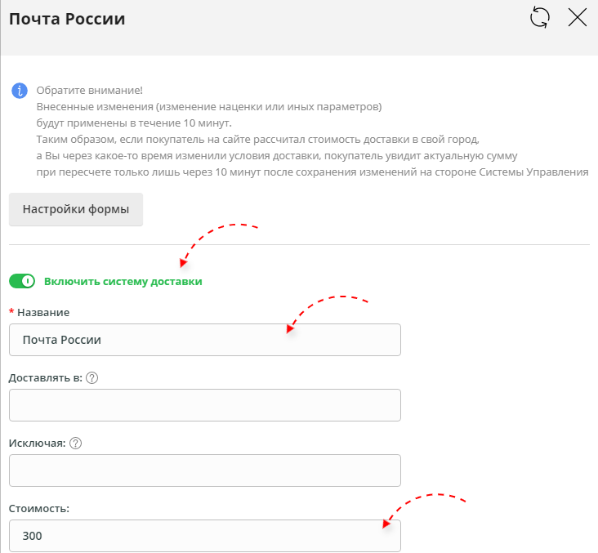Screen dimensions: 598x553
Task: Close the Почта России panel
Action: pyautogui.click(x=578, y=18)
